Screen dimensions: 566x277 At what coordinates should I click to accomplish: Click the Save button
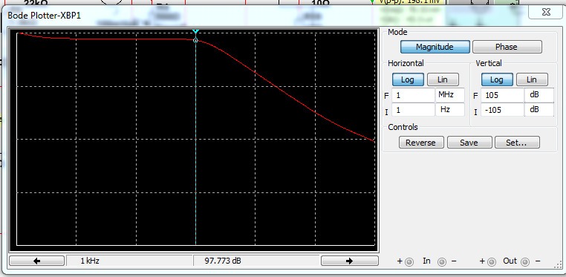pos(469,143)
